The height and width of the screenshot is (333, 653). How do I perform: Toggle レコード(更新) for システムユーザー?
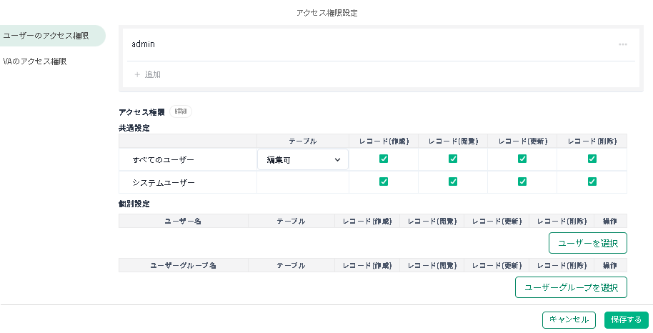tap(522, 182)
